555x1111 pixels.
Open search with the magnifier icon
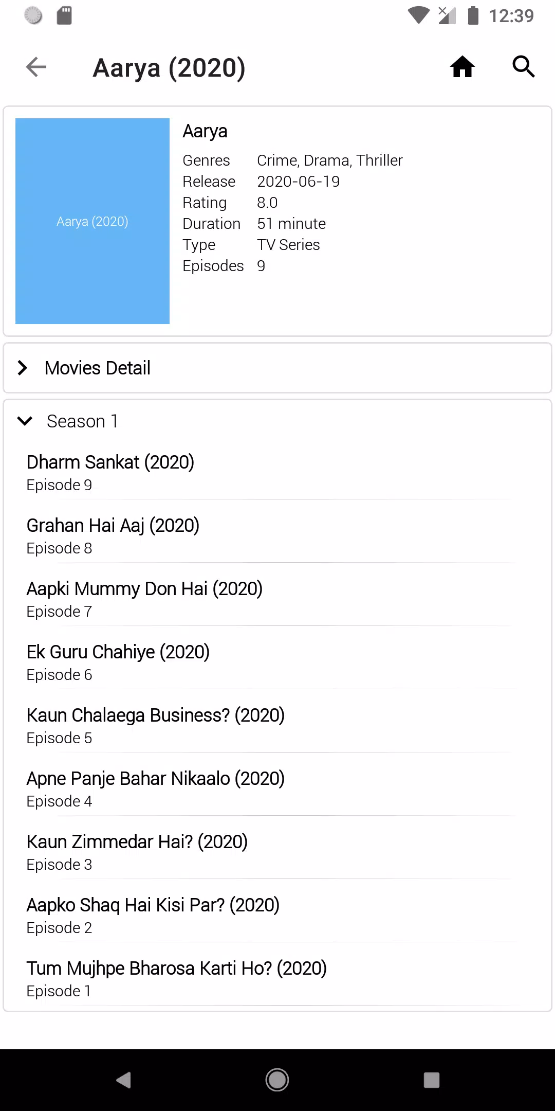tap(524, 67)
